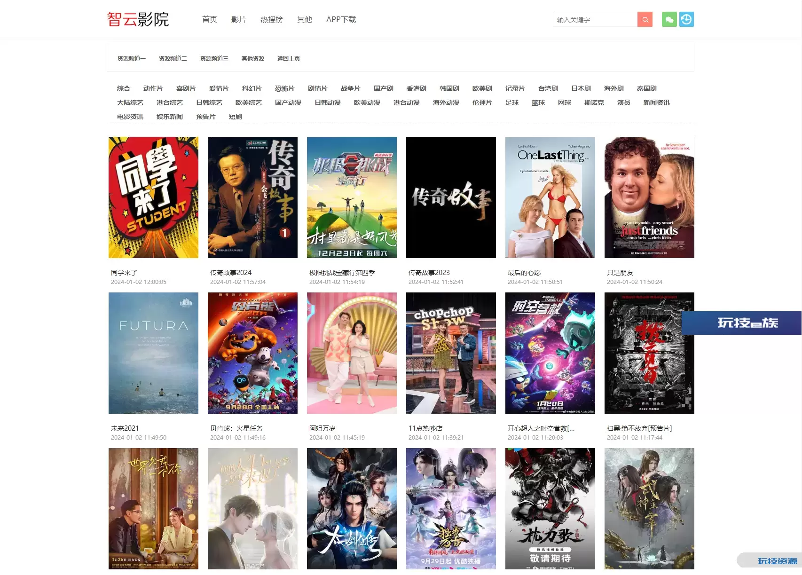Image resolution: width=802 pixels, height=575 pixels.
Task: Open the 枕刀歌 敬请期待 poster
Action: click(x=550, y=509)
